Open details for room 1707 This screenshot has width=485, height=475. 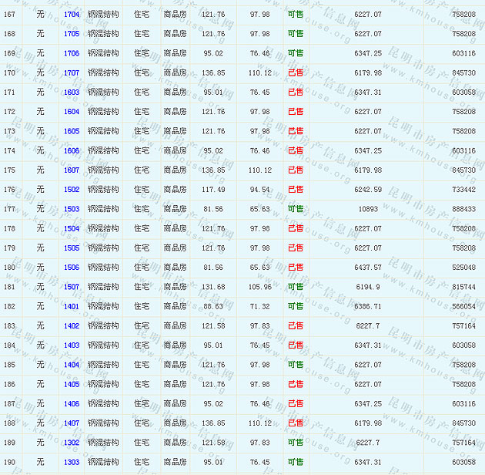tap(72, 73)
